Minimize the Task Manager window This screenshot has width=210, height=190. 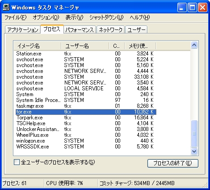[x=182, y=7]
